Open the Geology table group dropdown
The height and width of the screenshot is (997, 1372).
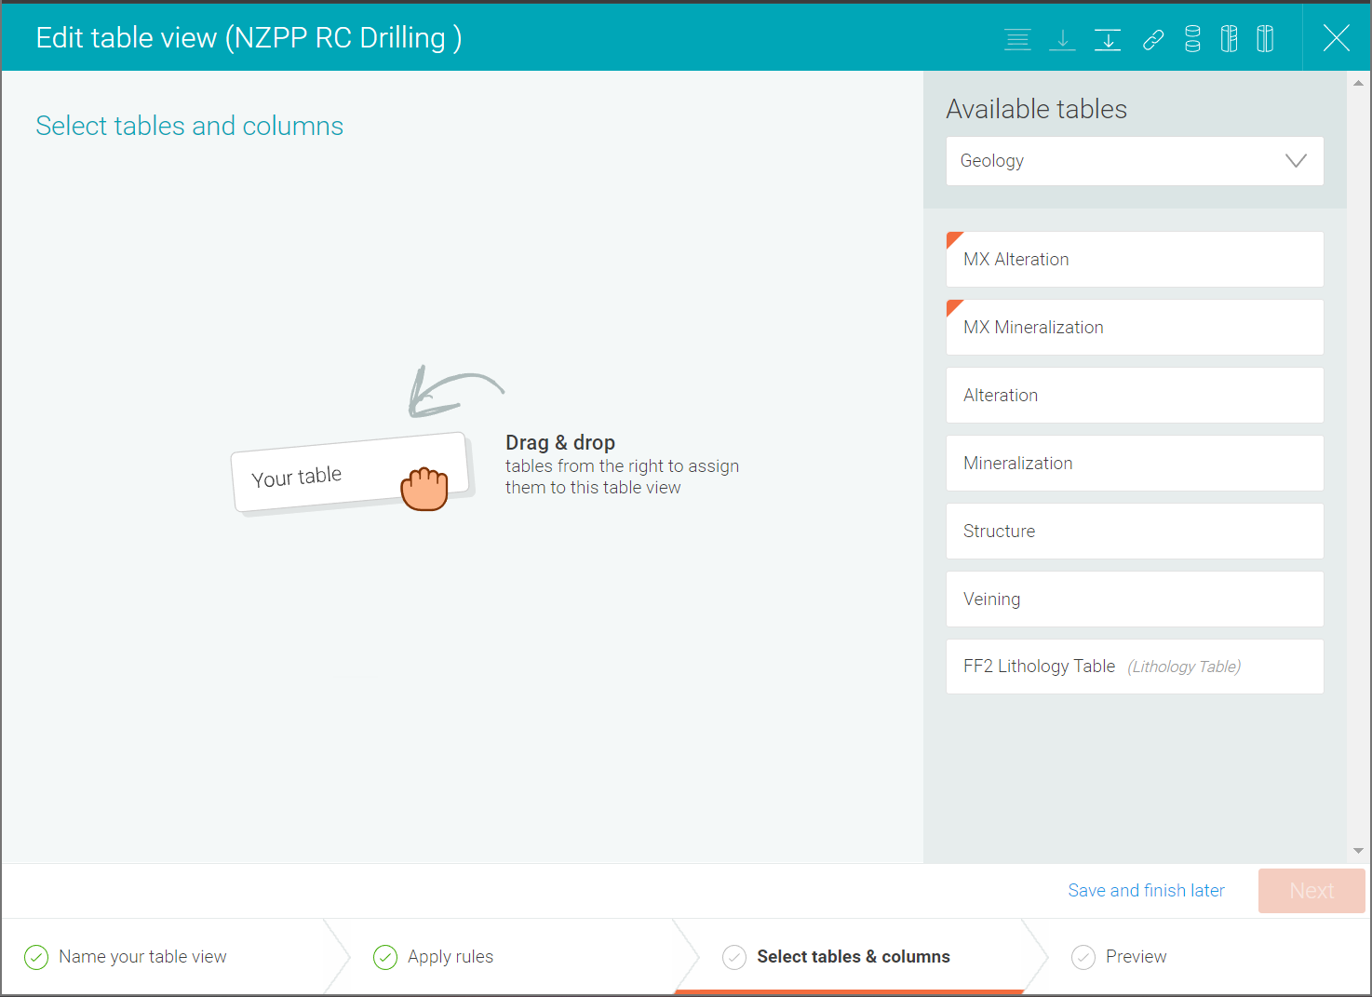[x=1134, y=161]
